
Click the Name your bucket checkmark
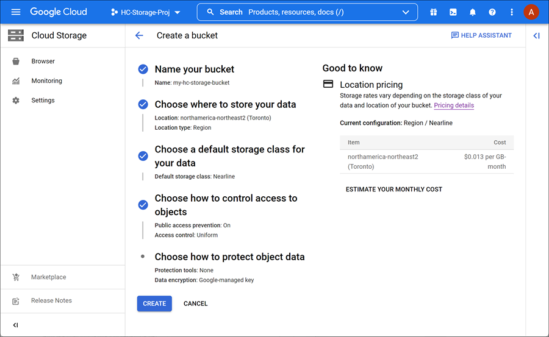pyautogui.click(x=143, y=69)
